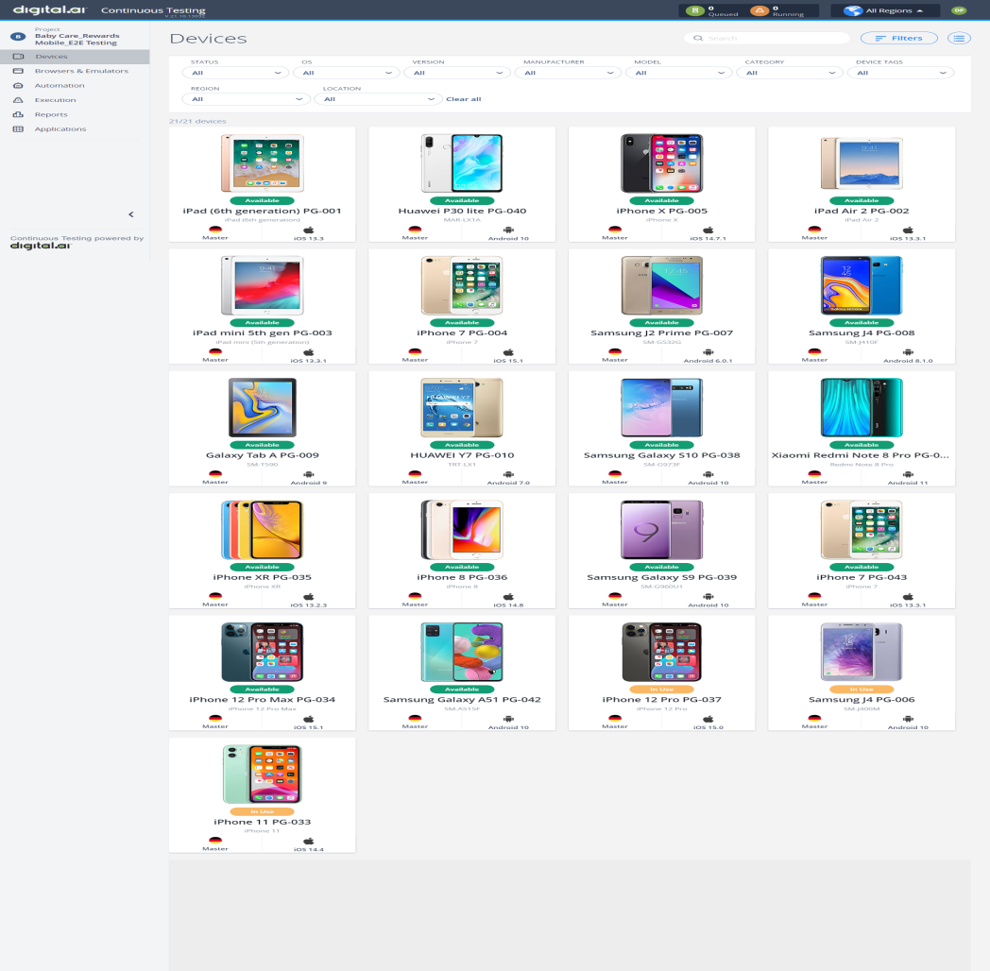
Task: Open the Samsung Galaxy S10 PG-038 thumbnail
Action: click(661, 408)
